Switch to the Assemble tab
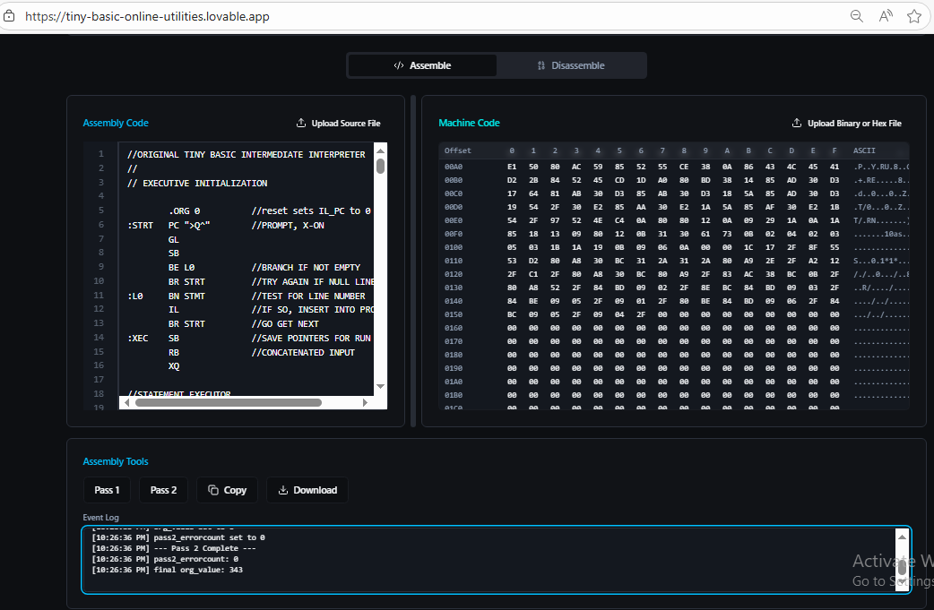 pos(422,65)
